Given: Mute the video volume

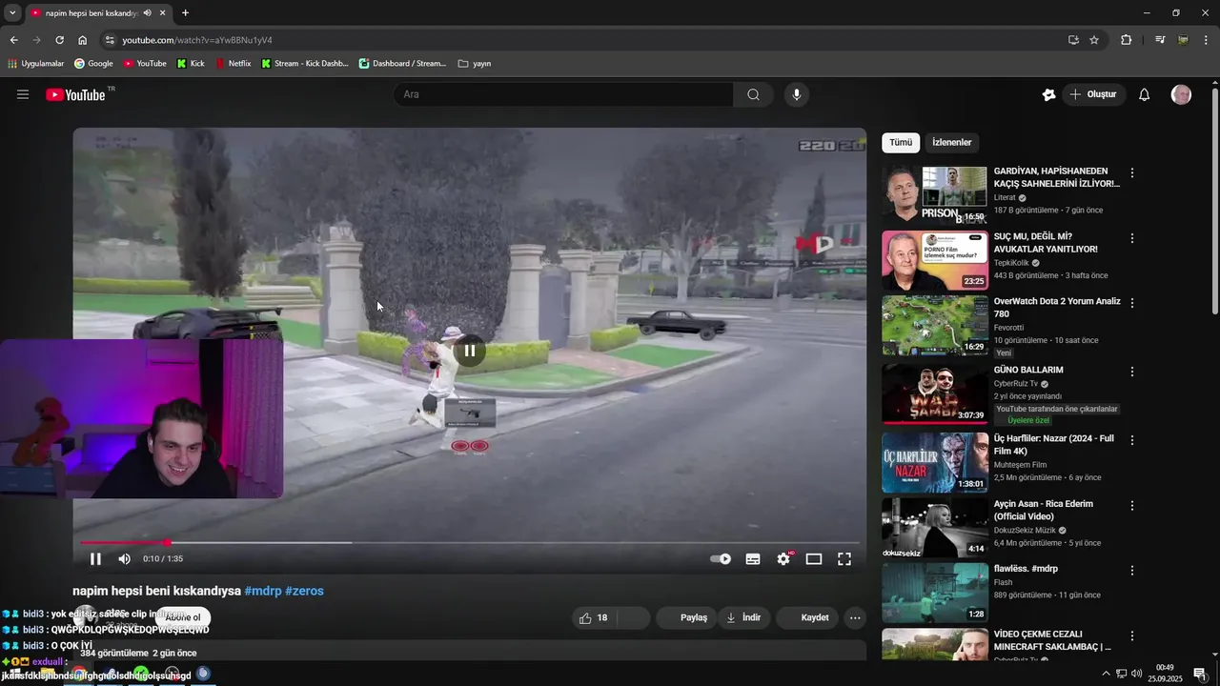Looking at the screenshot, I should (x=125, y=559).
